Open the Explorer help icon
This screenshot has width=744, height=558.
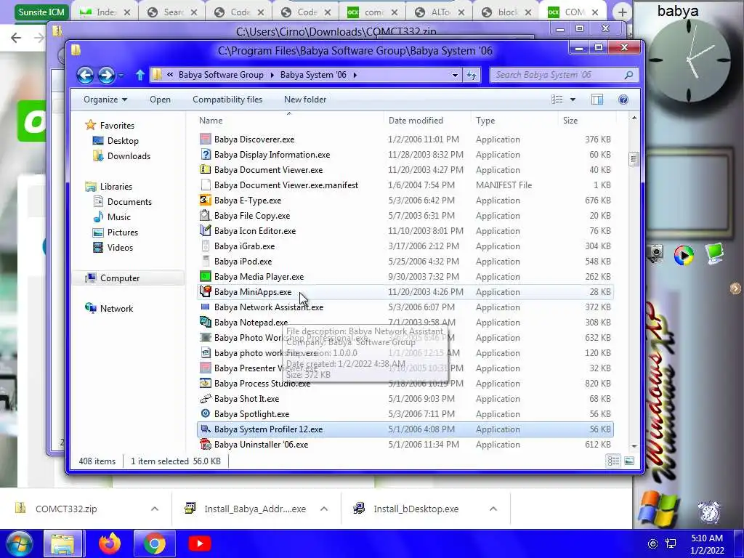tap(623, 99)
